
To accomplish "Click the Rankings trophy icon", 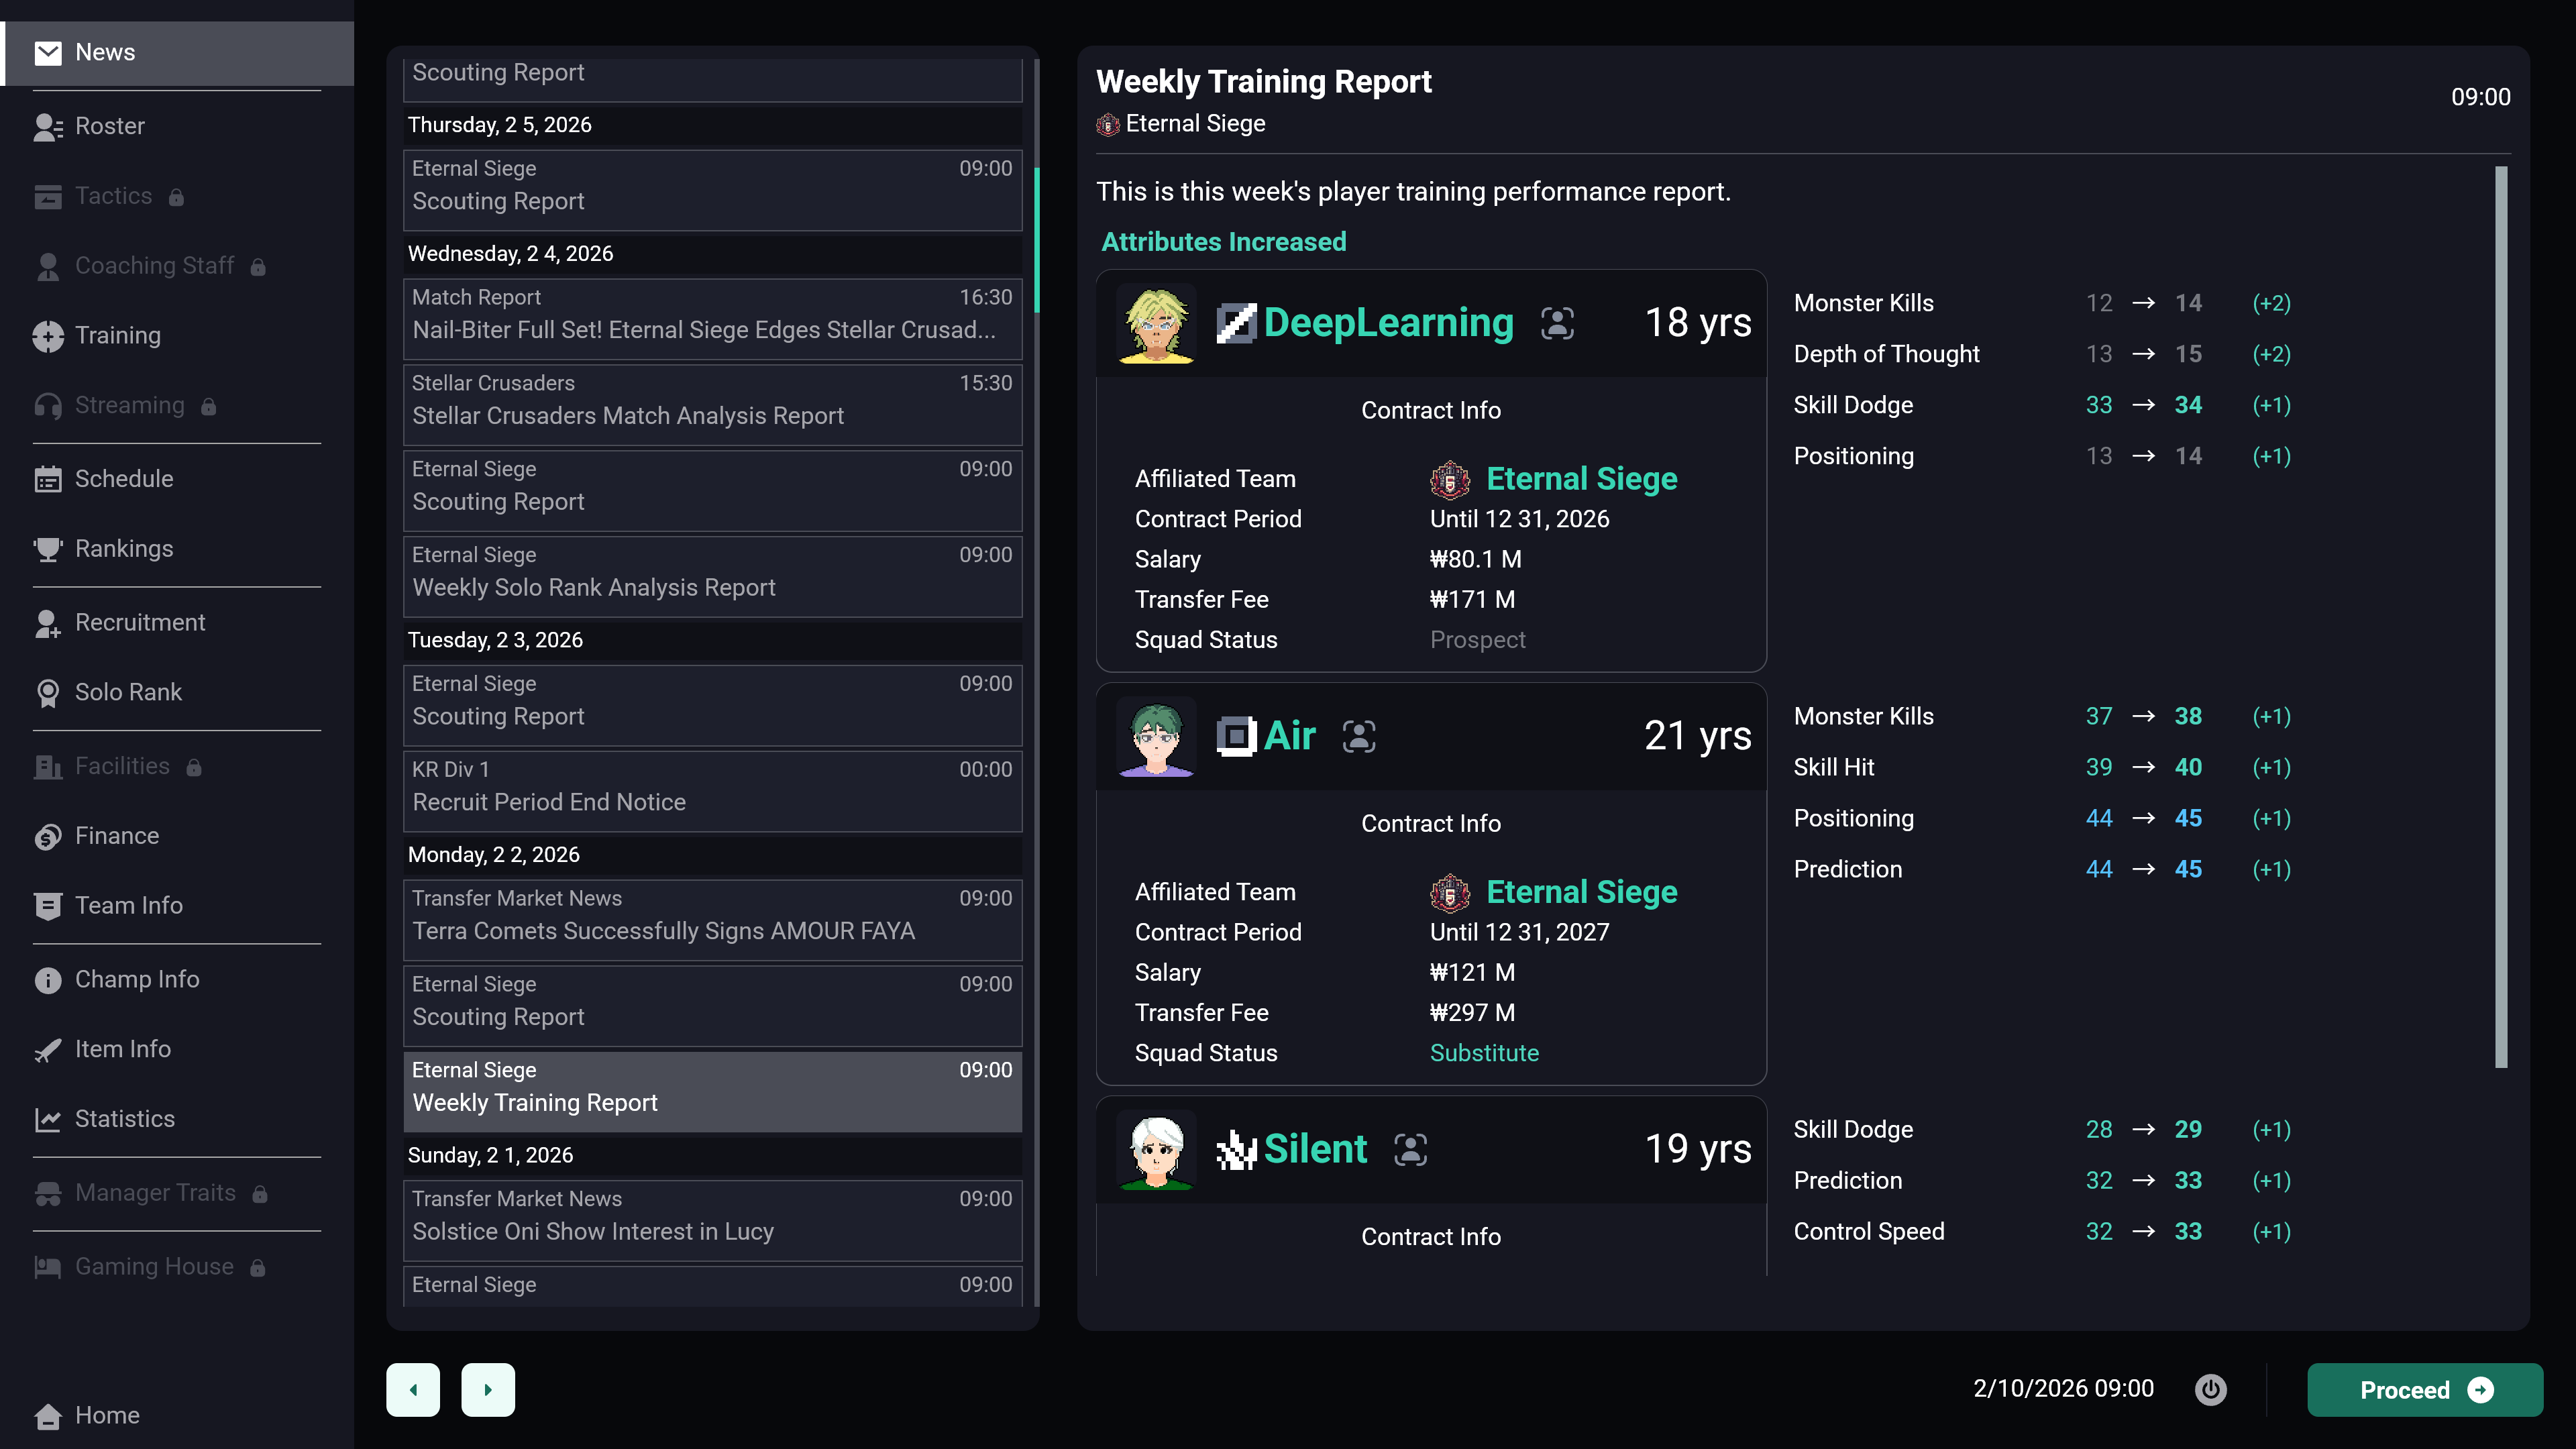I will 48,549.
